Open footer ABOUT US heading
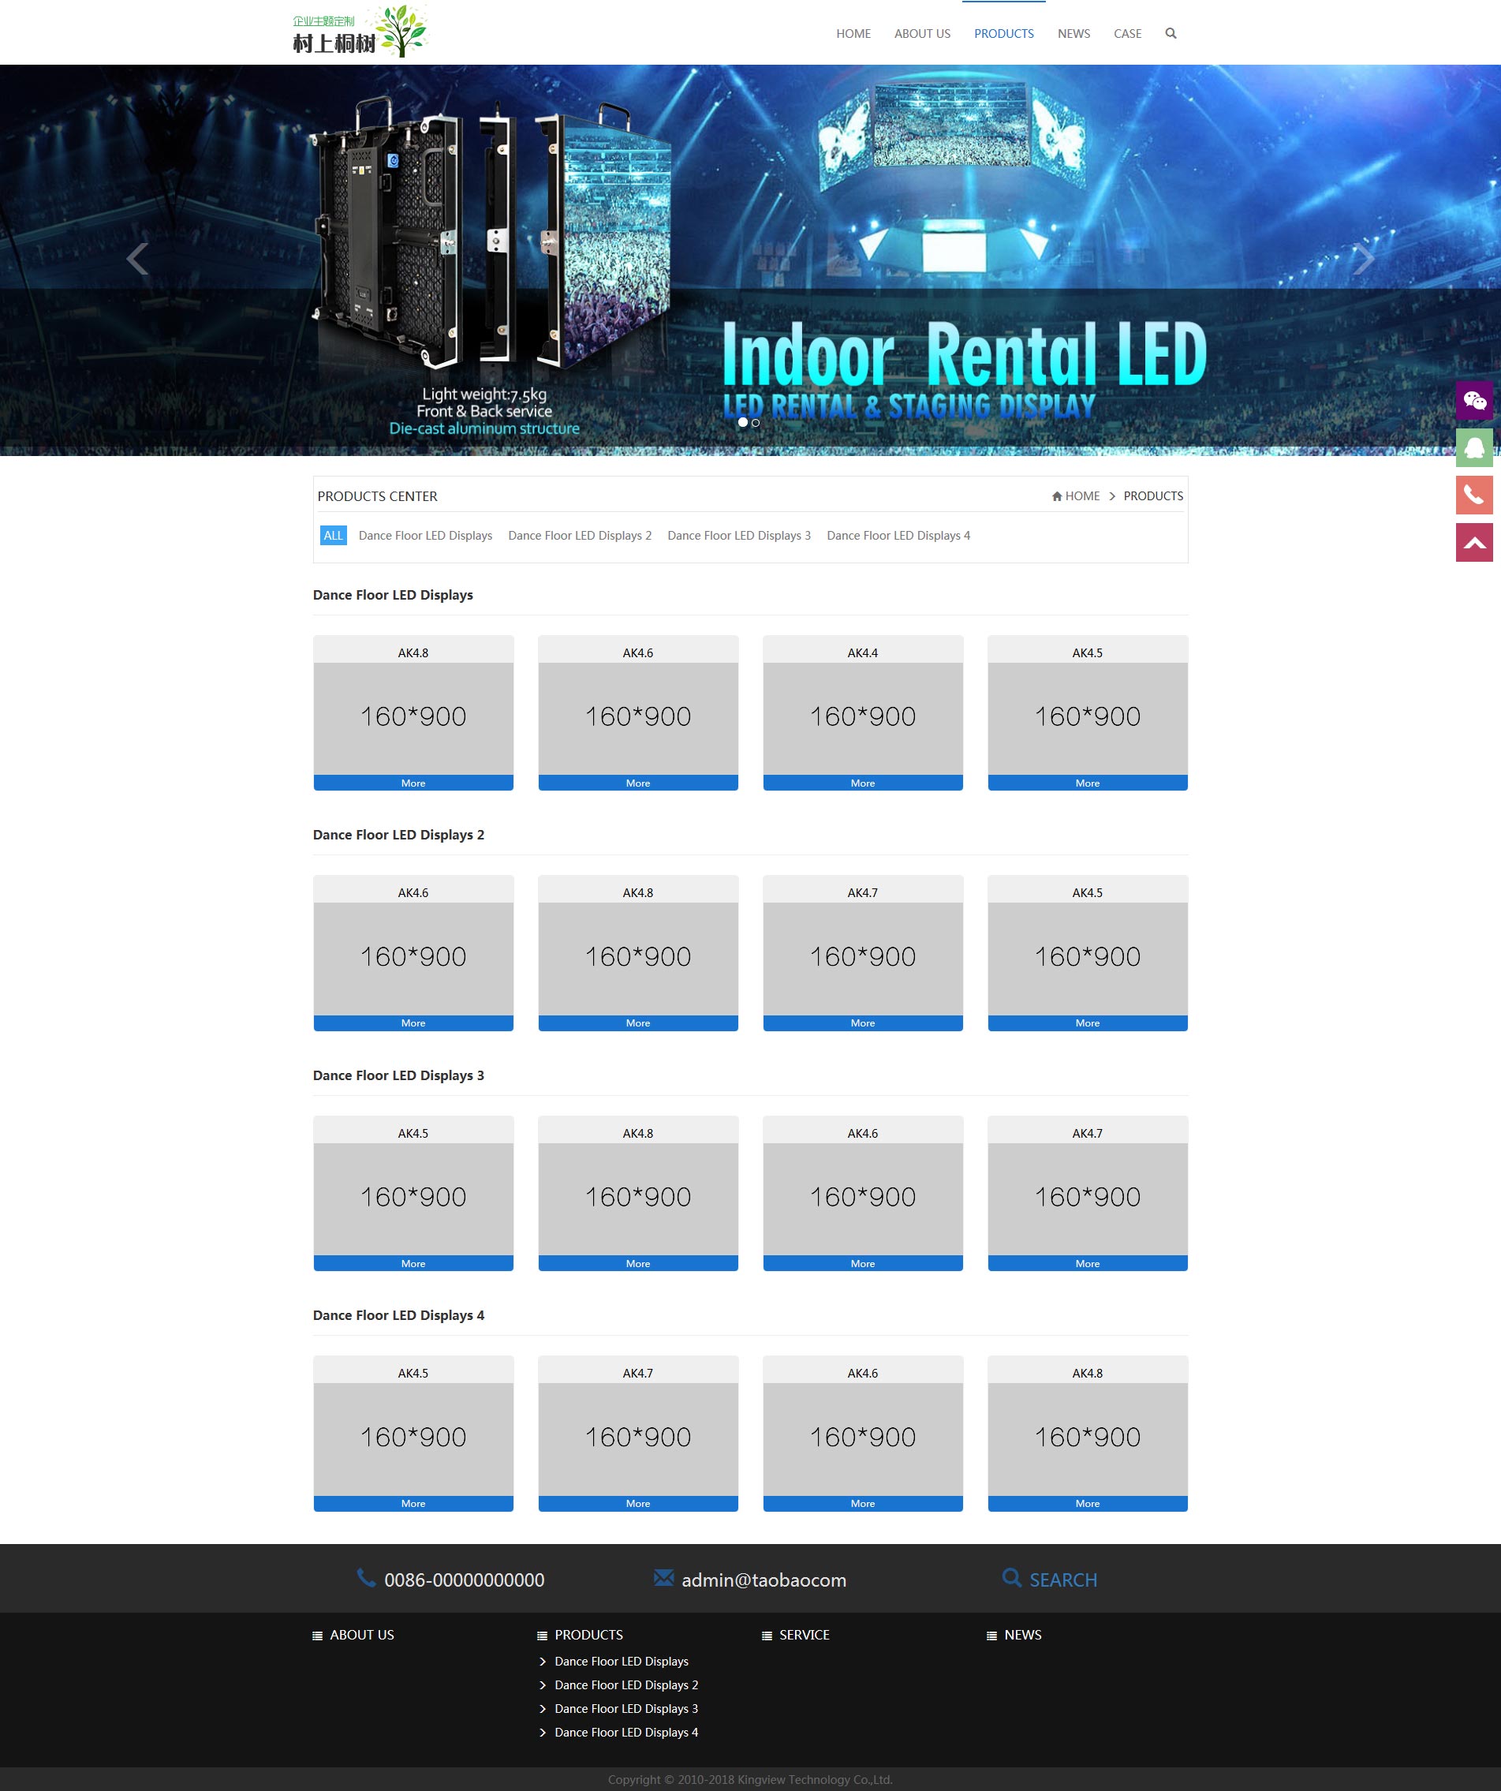Screen dimensions: 1501x1791 click(361, 1635)
